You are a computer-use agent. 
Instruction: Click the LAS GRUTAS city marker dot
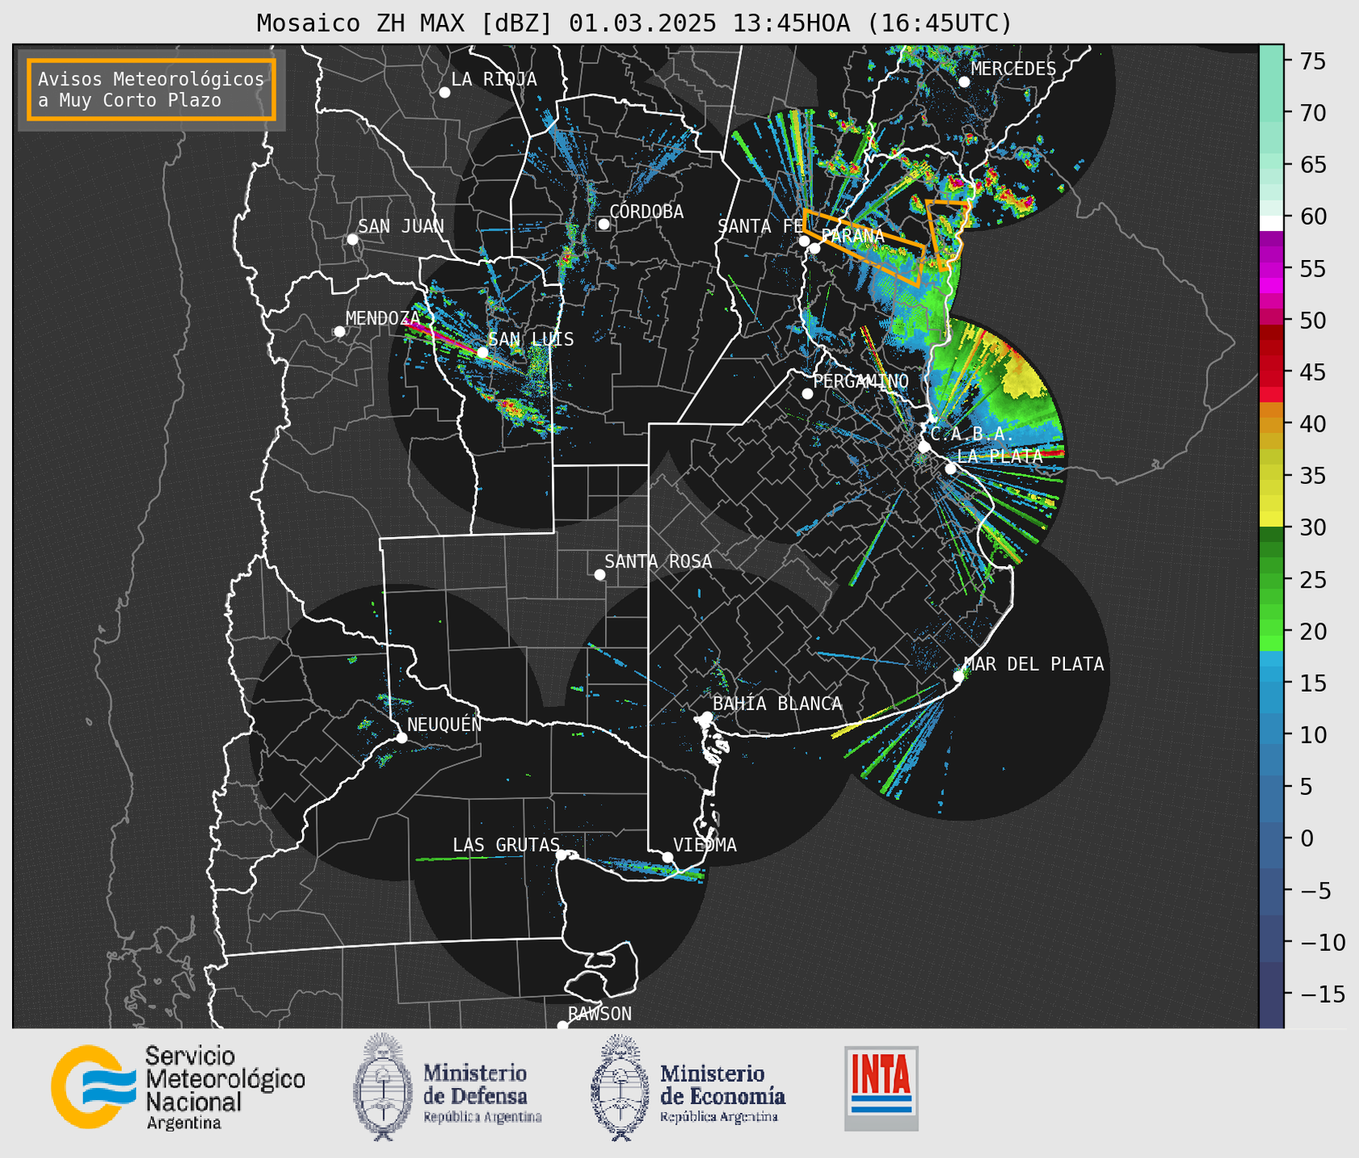point(561,854)
